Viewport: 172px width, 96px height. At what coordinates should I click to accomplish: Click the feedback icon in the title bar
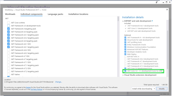tap(157, 2)
